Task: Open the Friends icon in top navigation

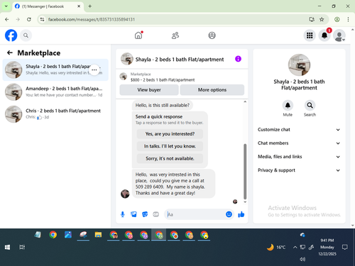Action: tap(175, 35)
